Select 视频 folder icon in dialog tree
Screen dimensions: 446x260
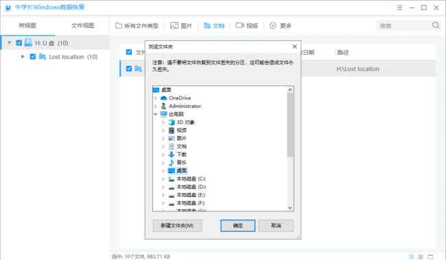point(172,131)
